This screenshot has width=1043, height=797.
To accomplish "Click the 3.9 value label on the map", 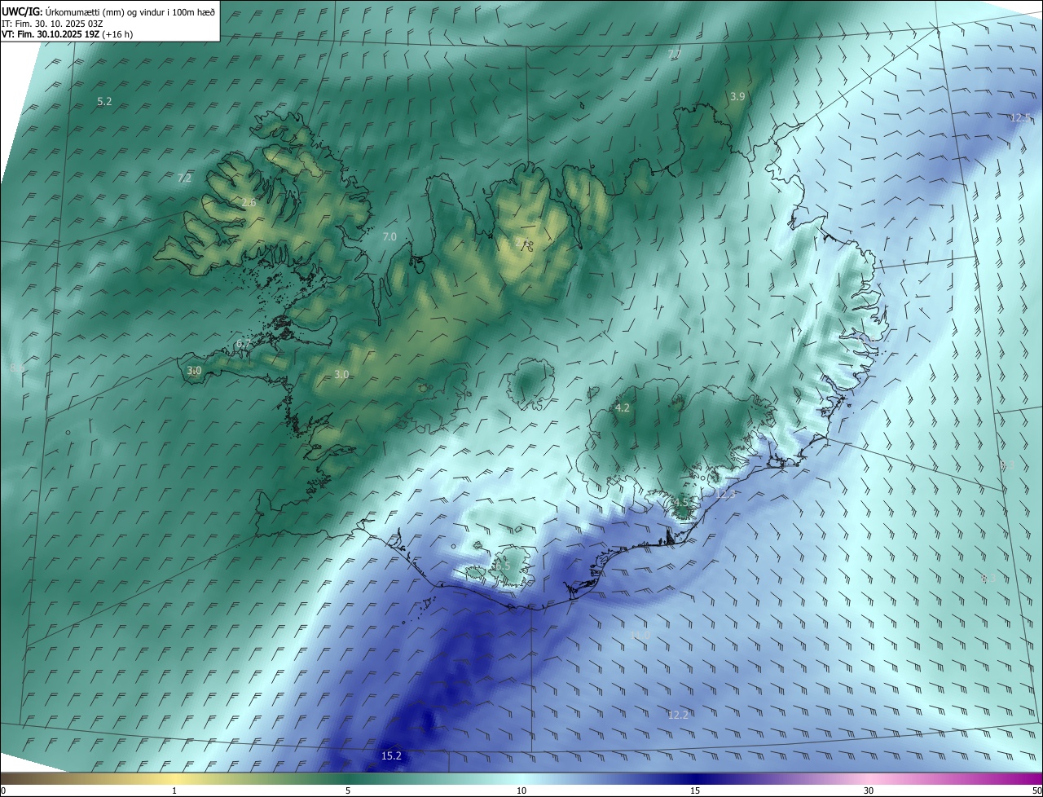I will (x=737, y=96).
